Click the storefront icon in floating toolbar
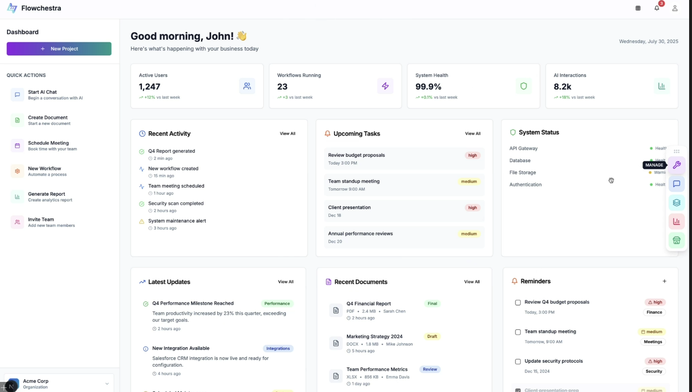The image size is (692, 392). [x=676, y=241]
